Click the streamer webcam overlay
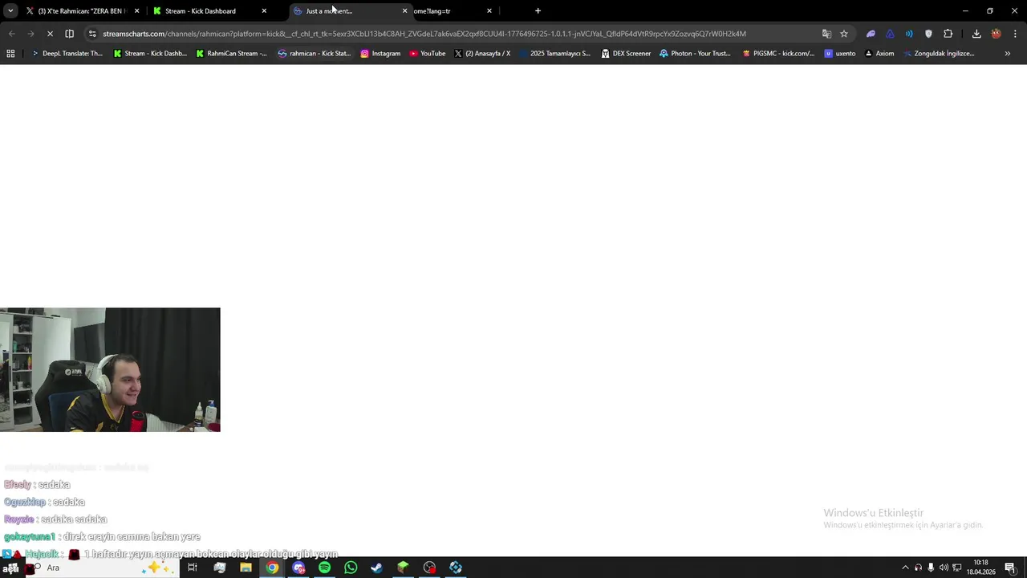The height and width of the screenshot is (578, 1027). [110, 369]
